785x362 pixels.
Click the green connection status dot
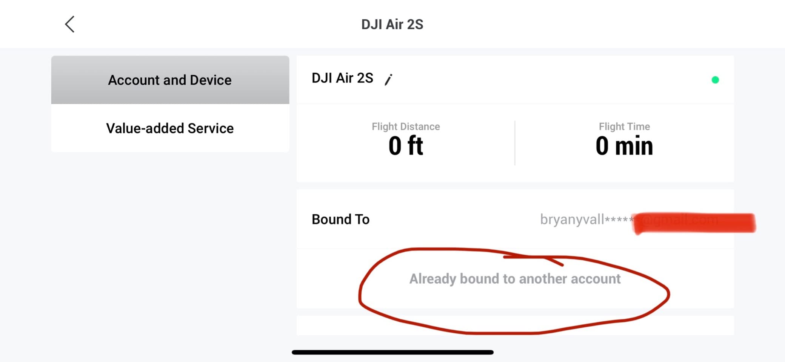click(715, 80)
